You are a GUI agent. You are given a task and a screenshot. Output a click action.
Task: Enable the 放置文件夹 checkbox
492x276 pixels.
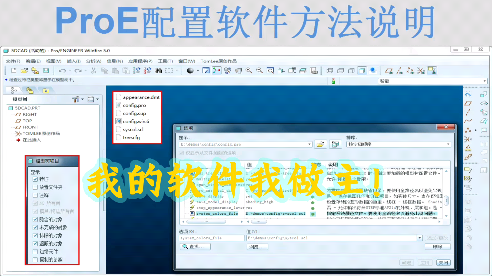35,187
